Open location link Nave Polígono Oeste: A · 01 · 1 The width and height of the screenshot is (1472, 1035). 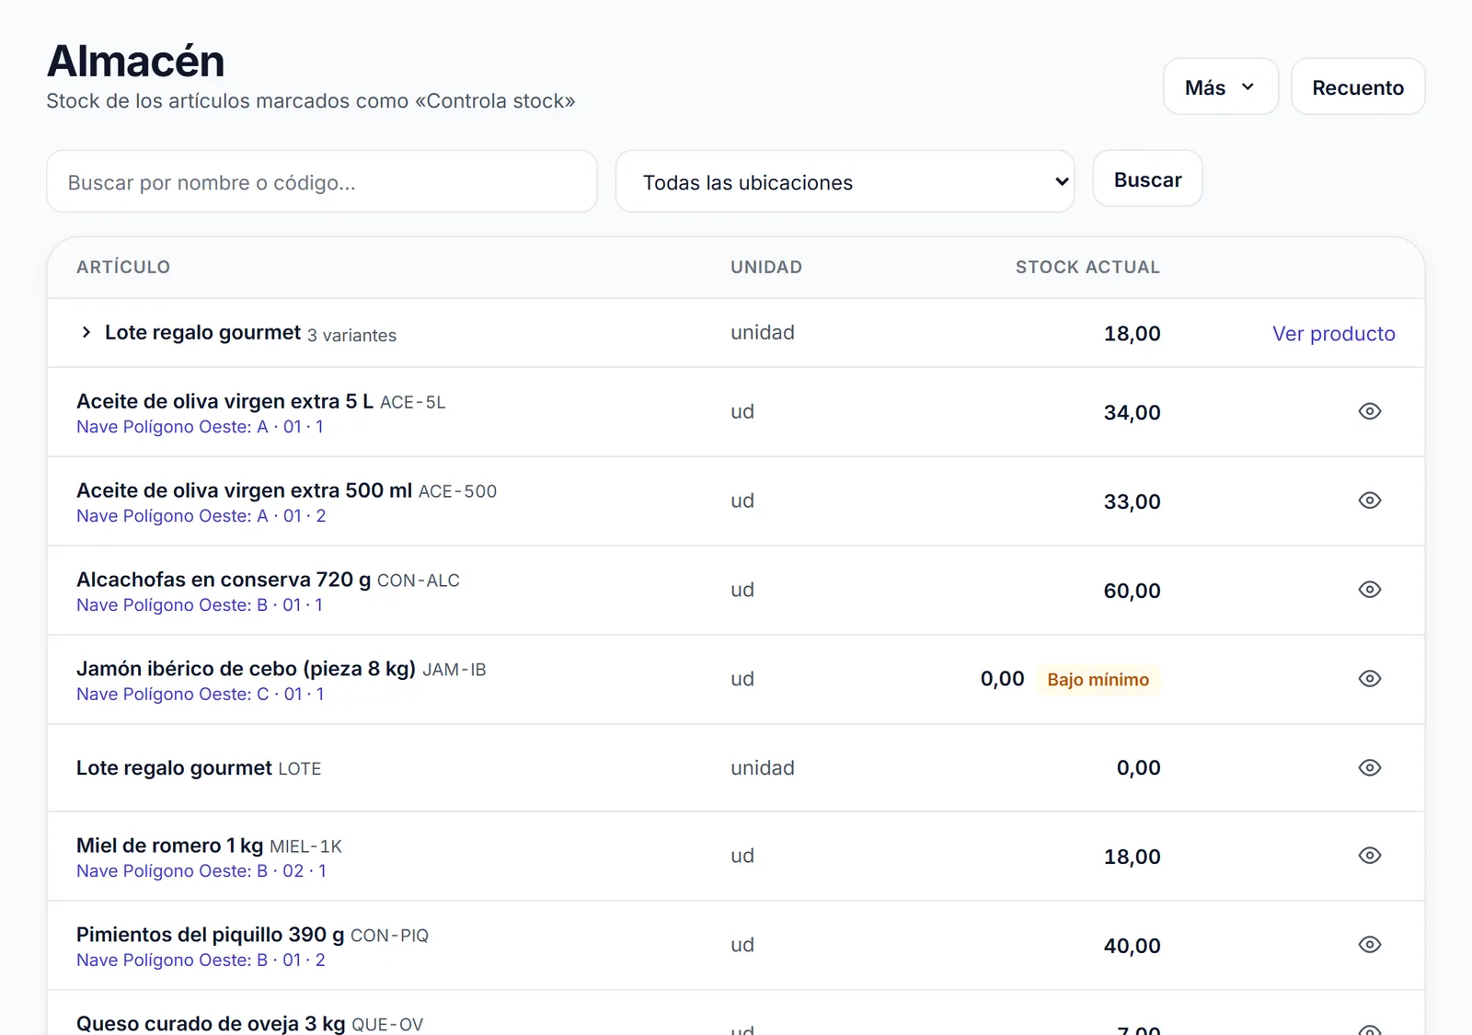(200, 427)
